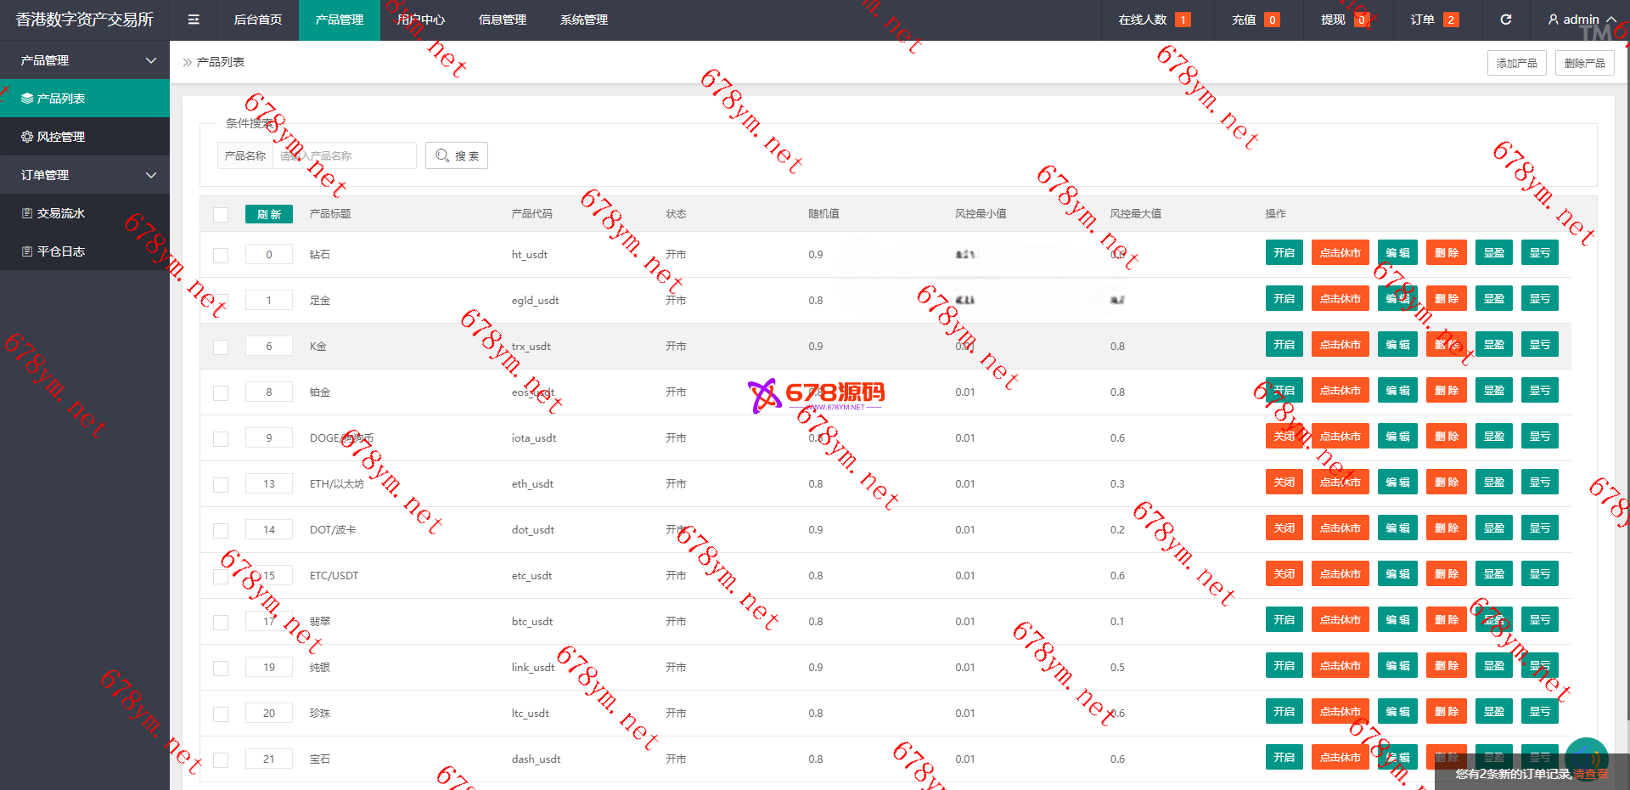Click 关闭 button for DOT/波卡 row
The image size is (1630, 790).
pyautogui.click(x=1284, y=528)
